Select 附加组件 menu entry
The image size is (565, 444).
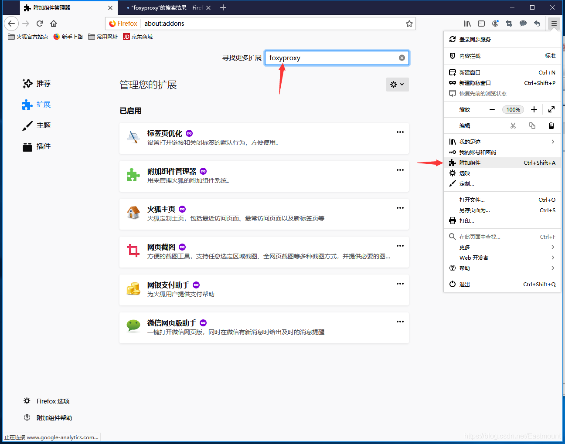[x=502, y=163]
